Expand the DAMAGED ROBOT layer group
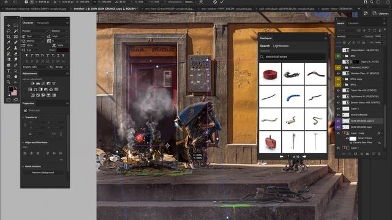 343,68
